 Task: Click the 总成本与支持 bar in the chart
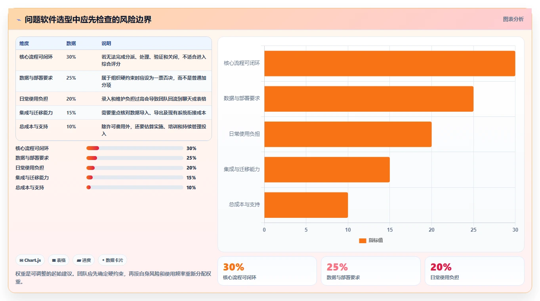click(x=306, y=205)
